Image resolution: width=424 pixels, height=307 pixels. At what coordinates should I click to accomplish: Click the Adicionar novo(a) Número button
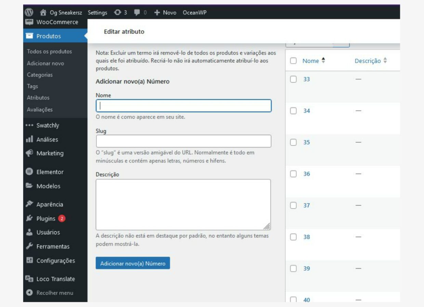tap(133, 263)
